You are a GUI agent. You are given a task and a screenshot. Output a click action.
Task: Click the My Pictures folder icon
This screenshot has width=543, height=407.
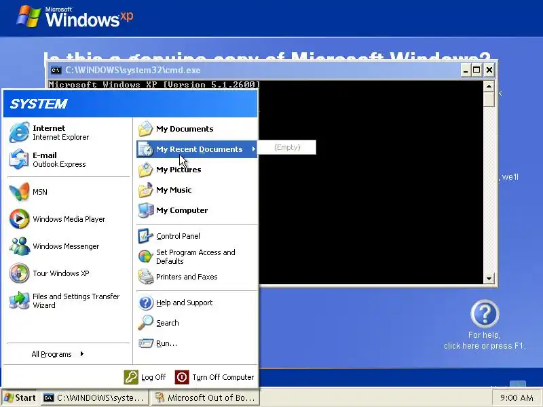tap(146, 170)
